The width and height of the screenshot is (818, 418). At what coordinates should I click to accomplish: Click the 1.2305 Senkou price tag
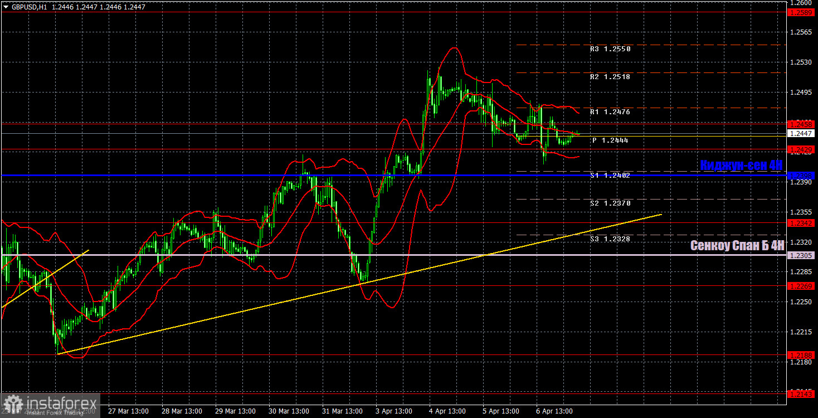pyautogui.click(x=801, y=255)
